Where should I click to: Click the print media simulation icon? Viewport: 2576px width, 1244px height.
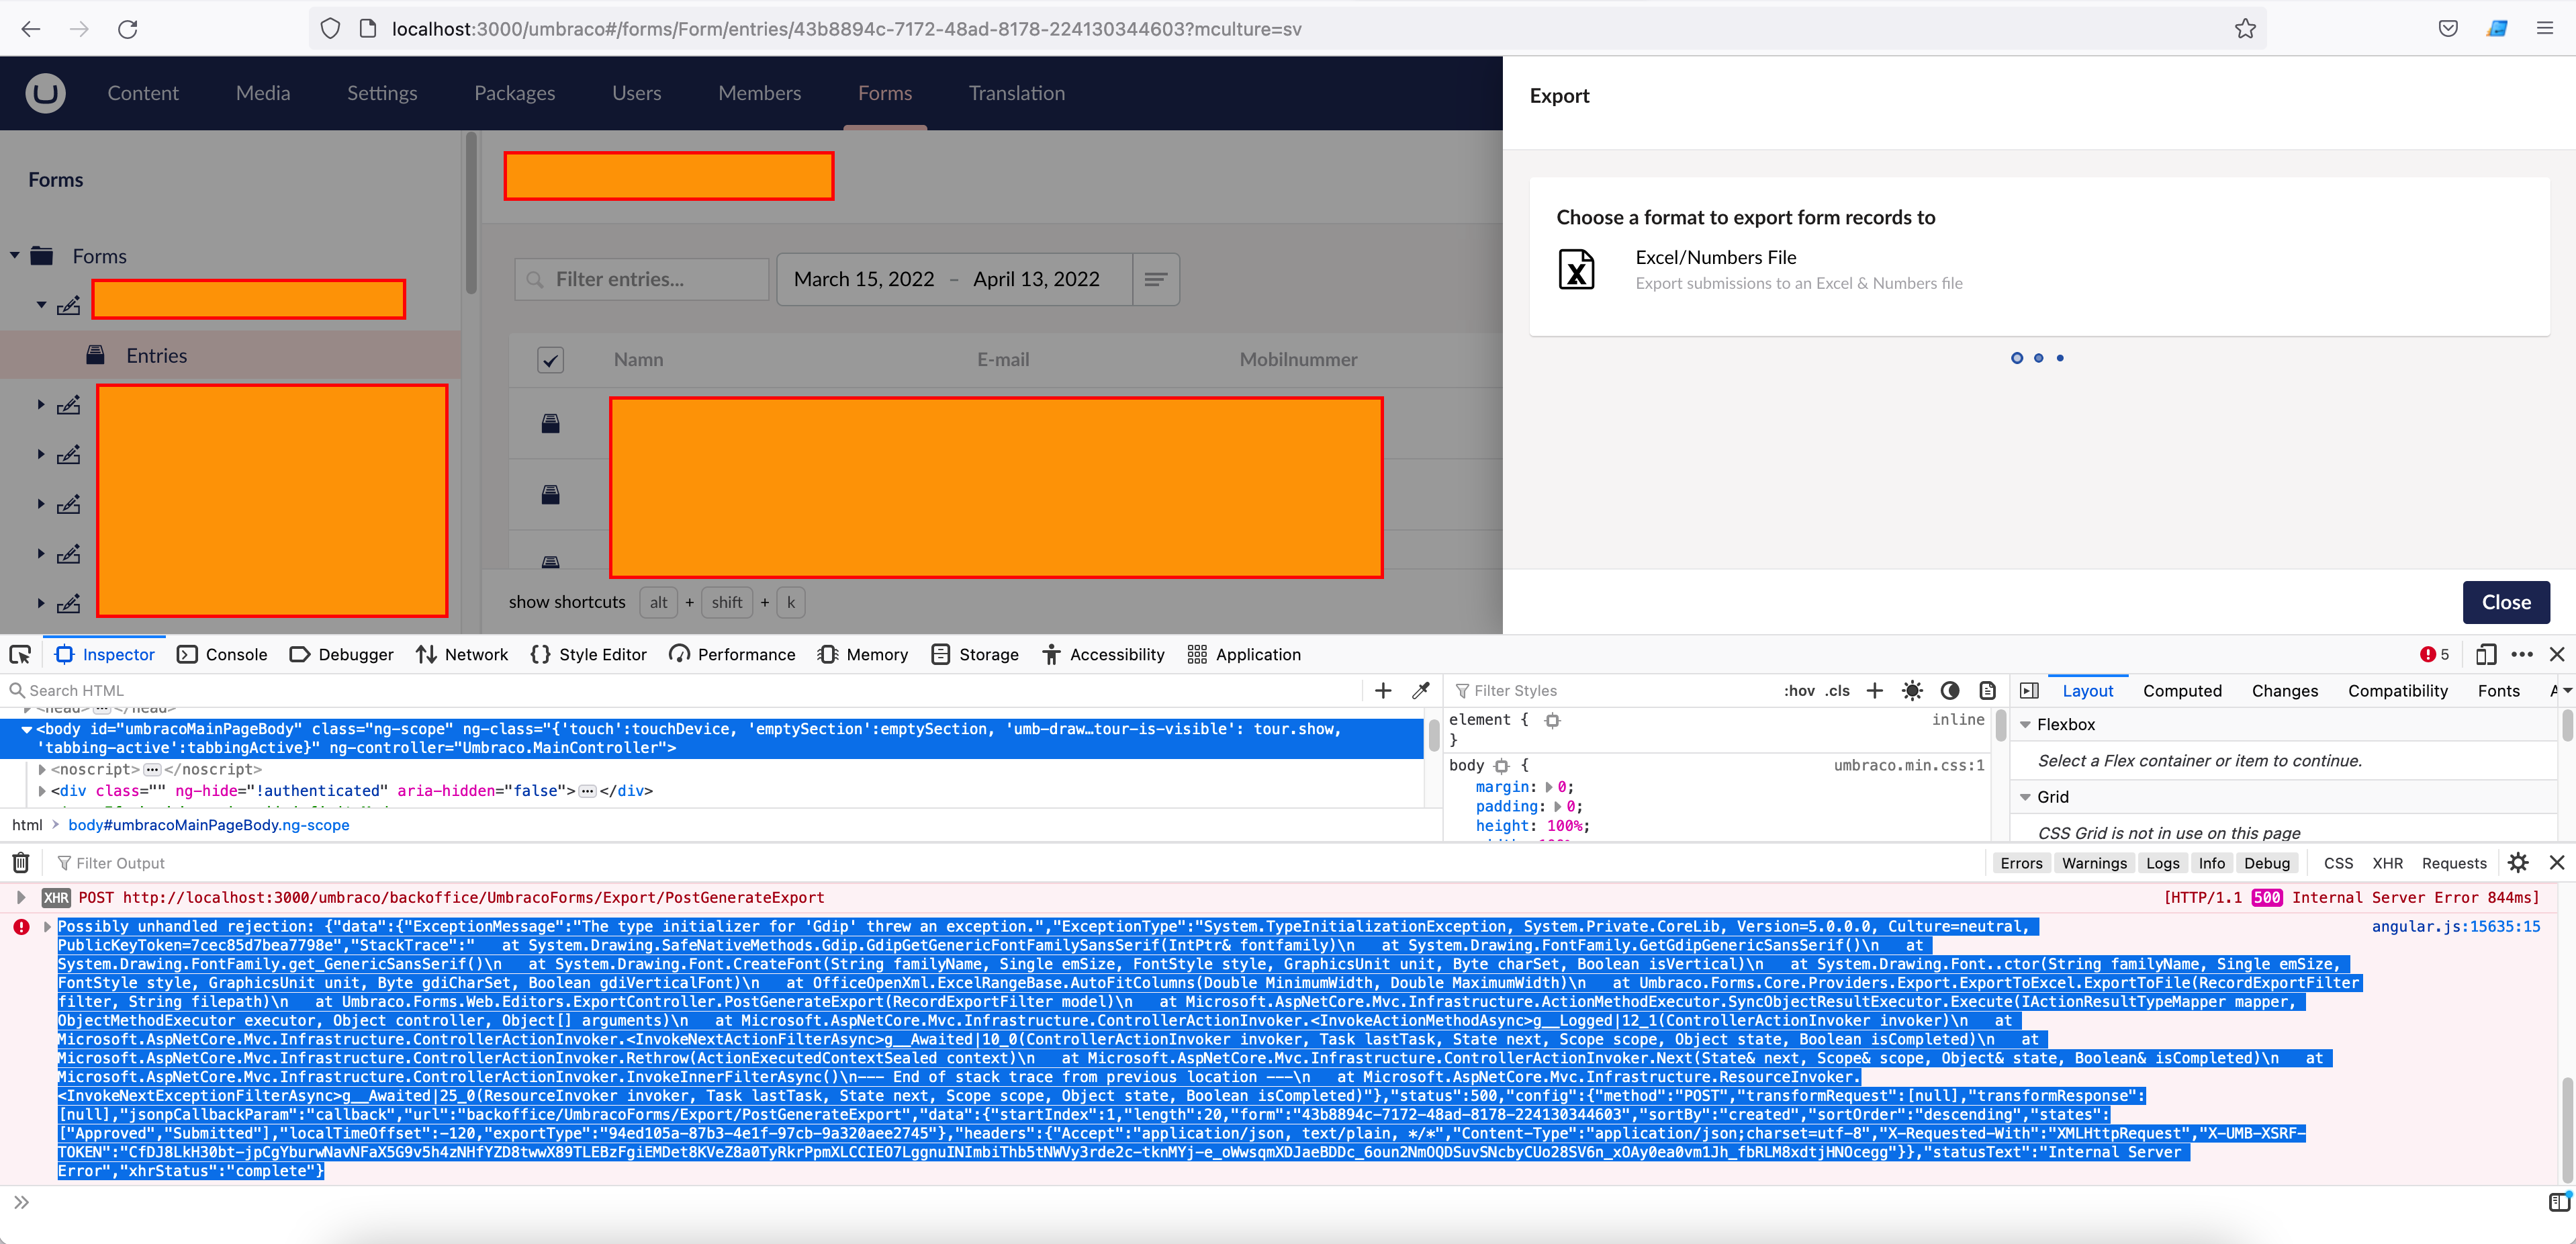pyautogui.click(x=1987, y=690)
